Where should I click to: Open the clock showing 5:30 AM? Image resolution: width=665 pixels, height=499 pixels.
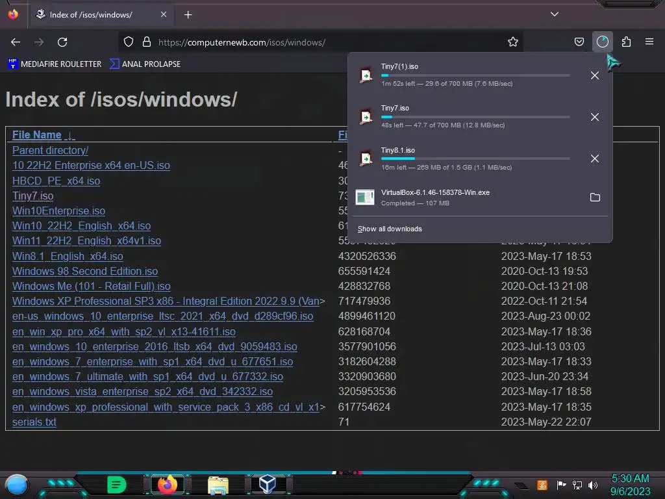630,485
